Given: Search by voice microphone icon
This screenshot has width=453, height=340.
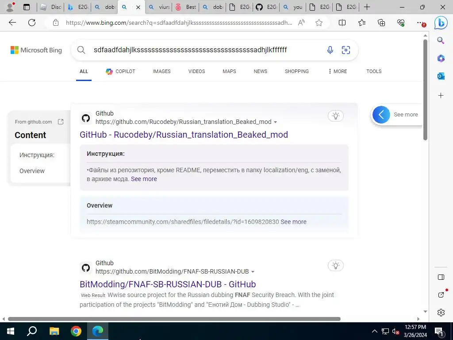Looking at the screenshot, I should click(330, 50).
